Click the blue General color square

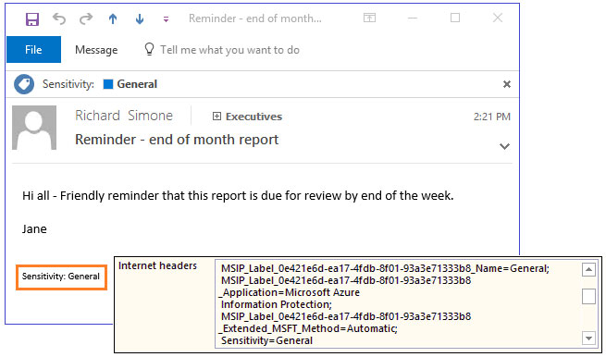(x=108, y=84)
